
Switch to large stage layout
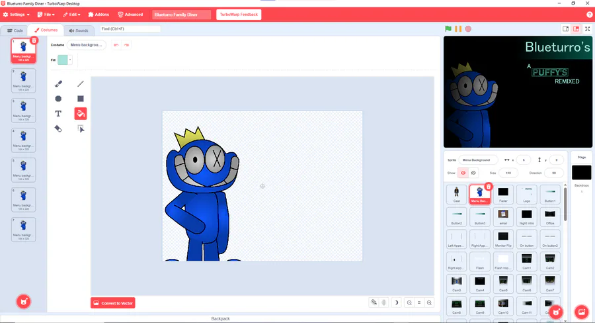pos(576,29)
